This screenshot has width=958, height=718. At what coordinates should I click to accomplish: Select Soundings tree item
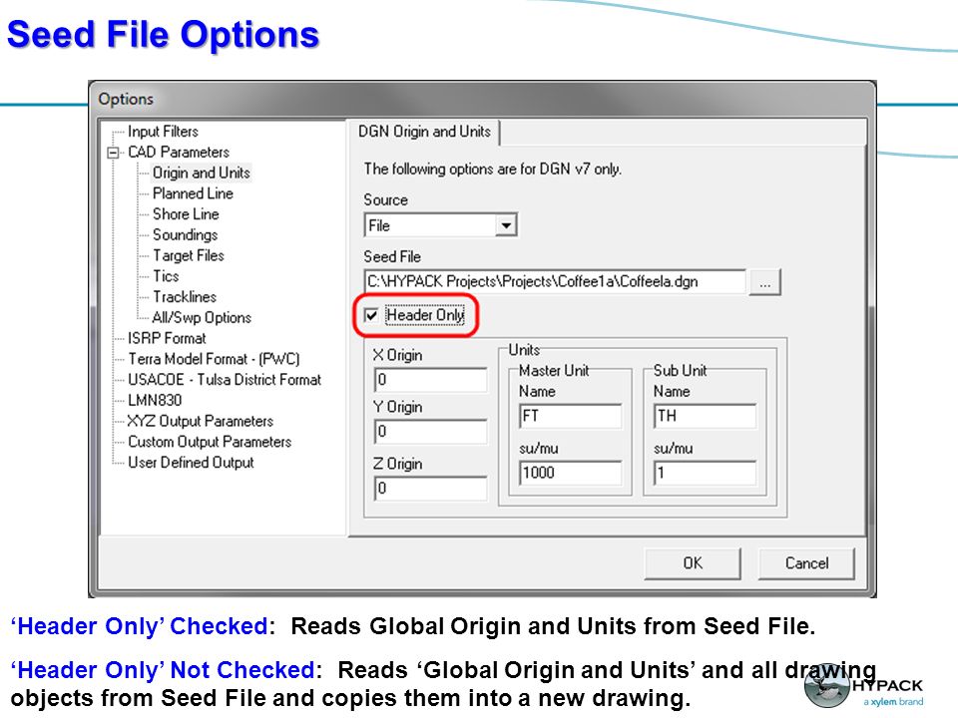[186, 235]
